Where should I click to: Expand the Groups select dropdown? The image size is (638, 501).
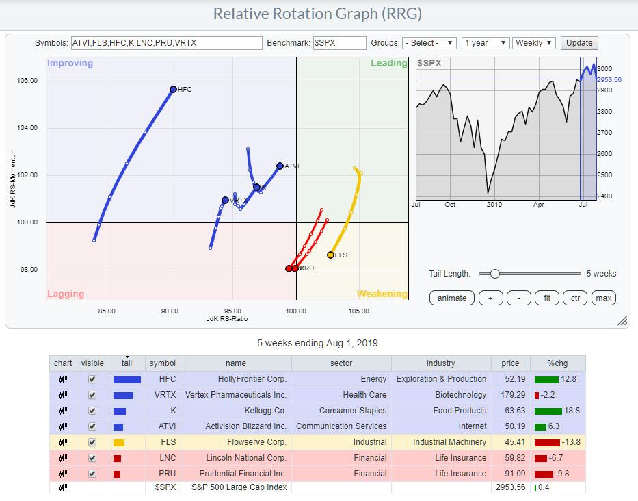pyautogui.click(x=429, y=43)
